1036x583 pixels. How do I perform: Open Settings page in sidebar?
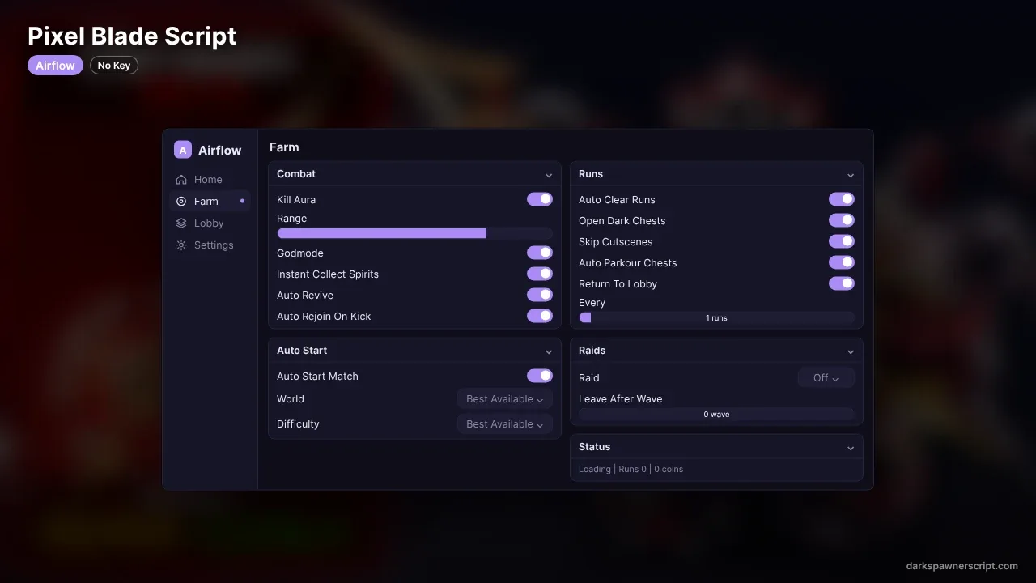point(210,245)
